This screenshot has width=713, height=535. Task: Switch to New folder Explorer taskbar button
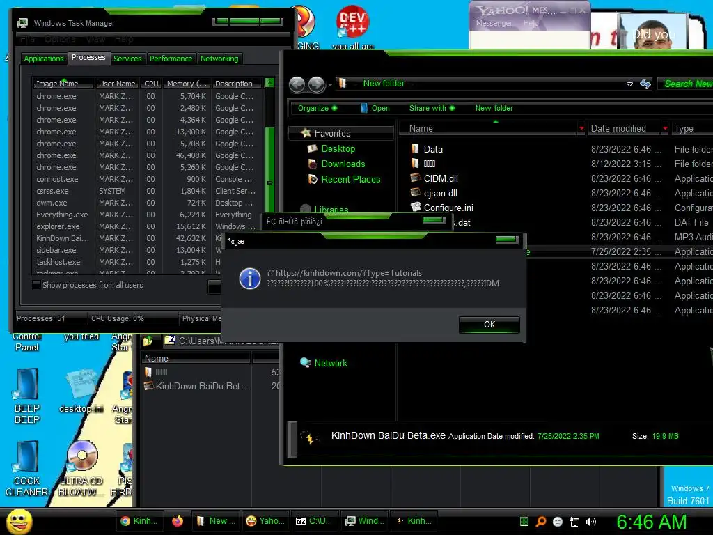coord(217,521)
